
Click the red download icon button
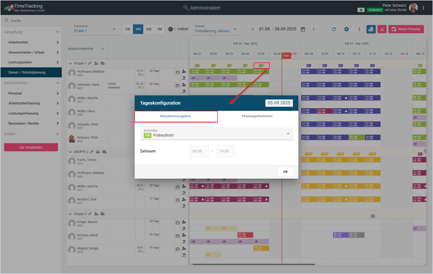point(382,29)
